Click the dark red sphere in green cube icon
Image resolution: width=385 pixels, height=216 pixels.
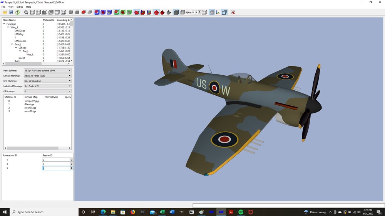point(123,12)
